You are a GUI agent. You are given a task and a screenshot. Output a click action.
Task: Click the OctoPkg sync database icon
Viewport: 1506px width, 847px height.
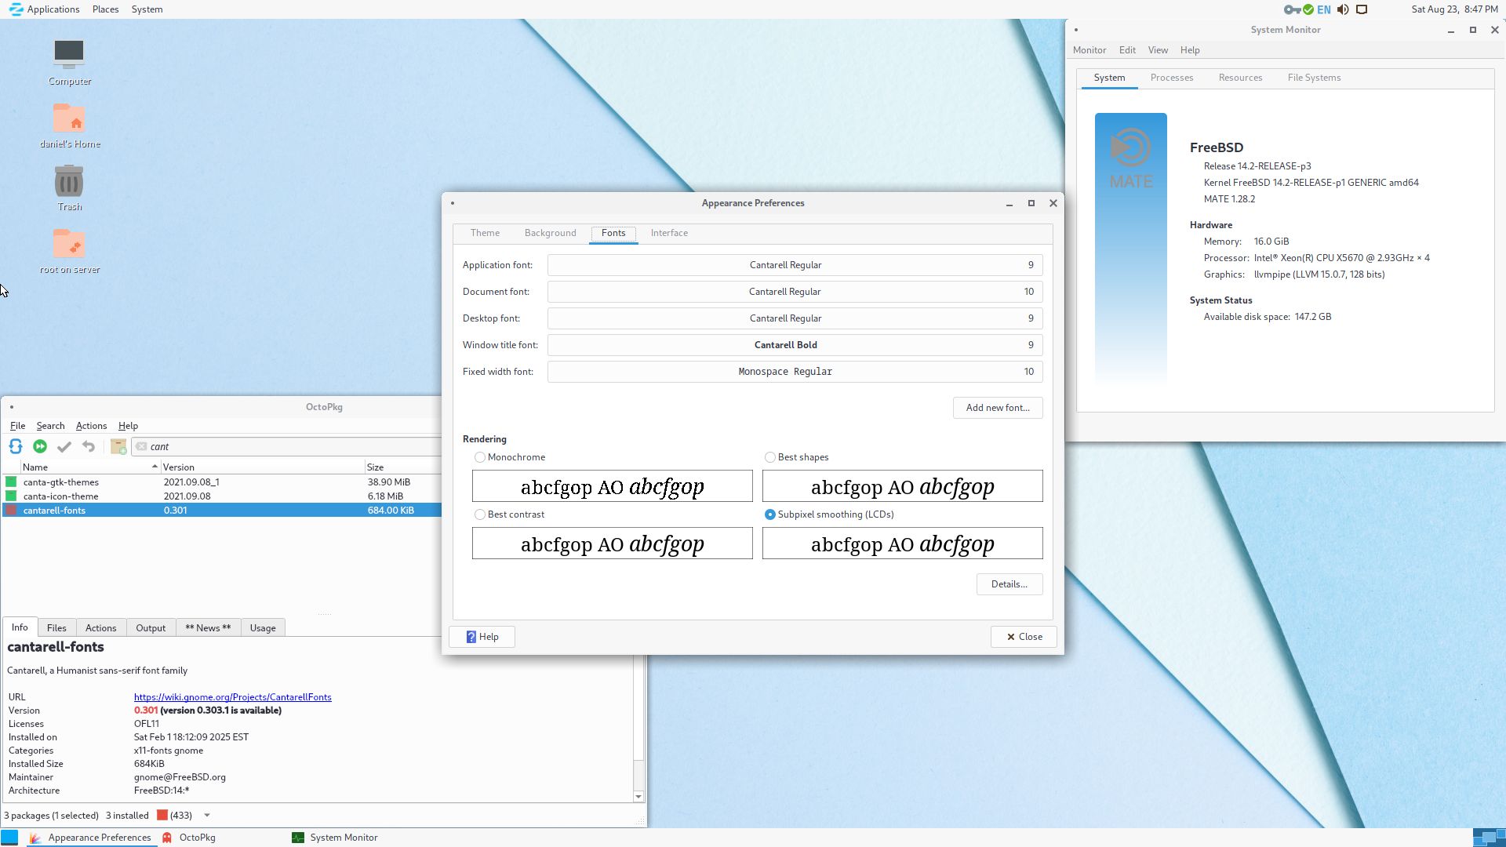click(16, 446)
